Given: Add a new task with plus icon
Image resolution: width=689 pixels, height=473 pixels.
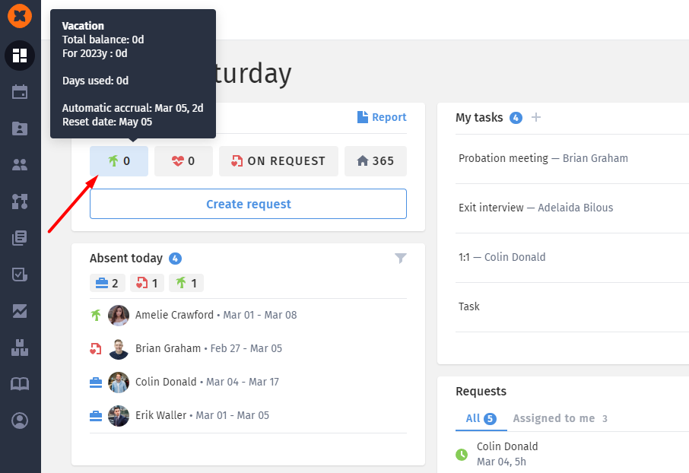Looking at the screenshot, I should pyautogui.click(x=535, y=117).
